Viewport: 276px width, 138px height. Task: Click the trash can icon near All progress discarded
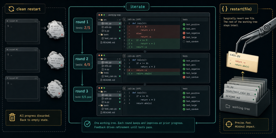12,118
